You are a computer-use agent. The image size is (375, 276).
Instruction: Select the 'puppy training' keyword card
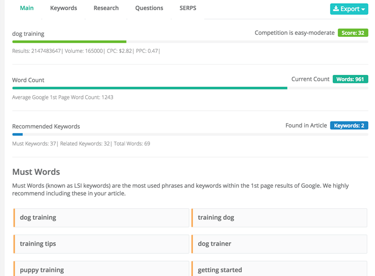(x=101, y=269)
